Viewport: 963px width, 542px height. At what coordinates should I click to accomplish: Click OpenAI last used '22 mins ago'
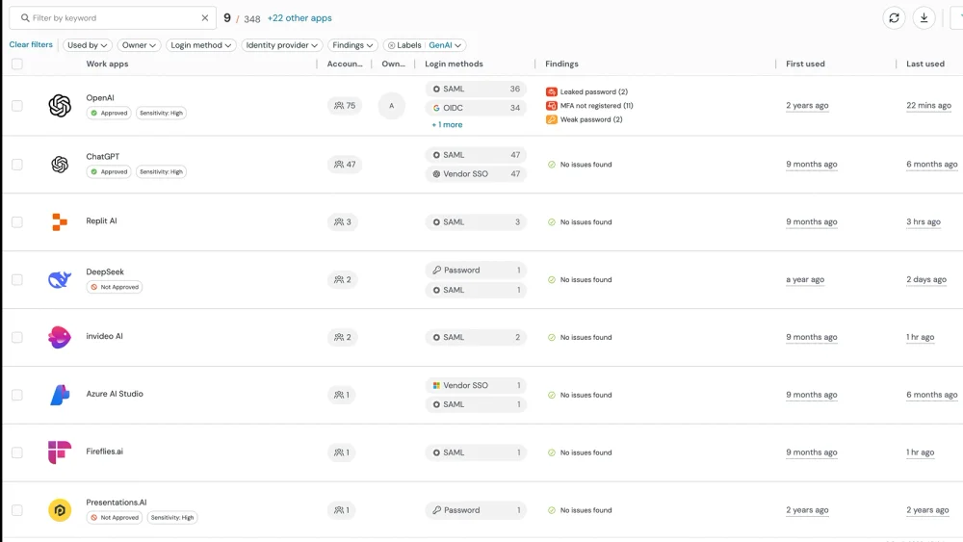(x=928, y=106)
